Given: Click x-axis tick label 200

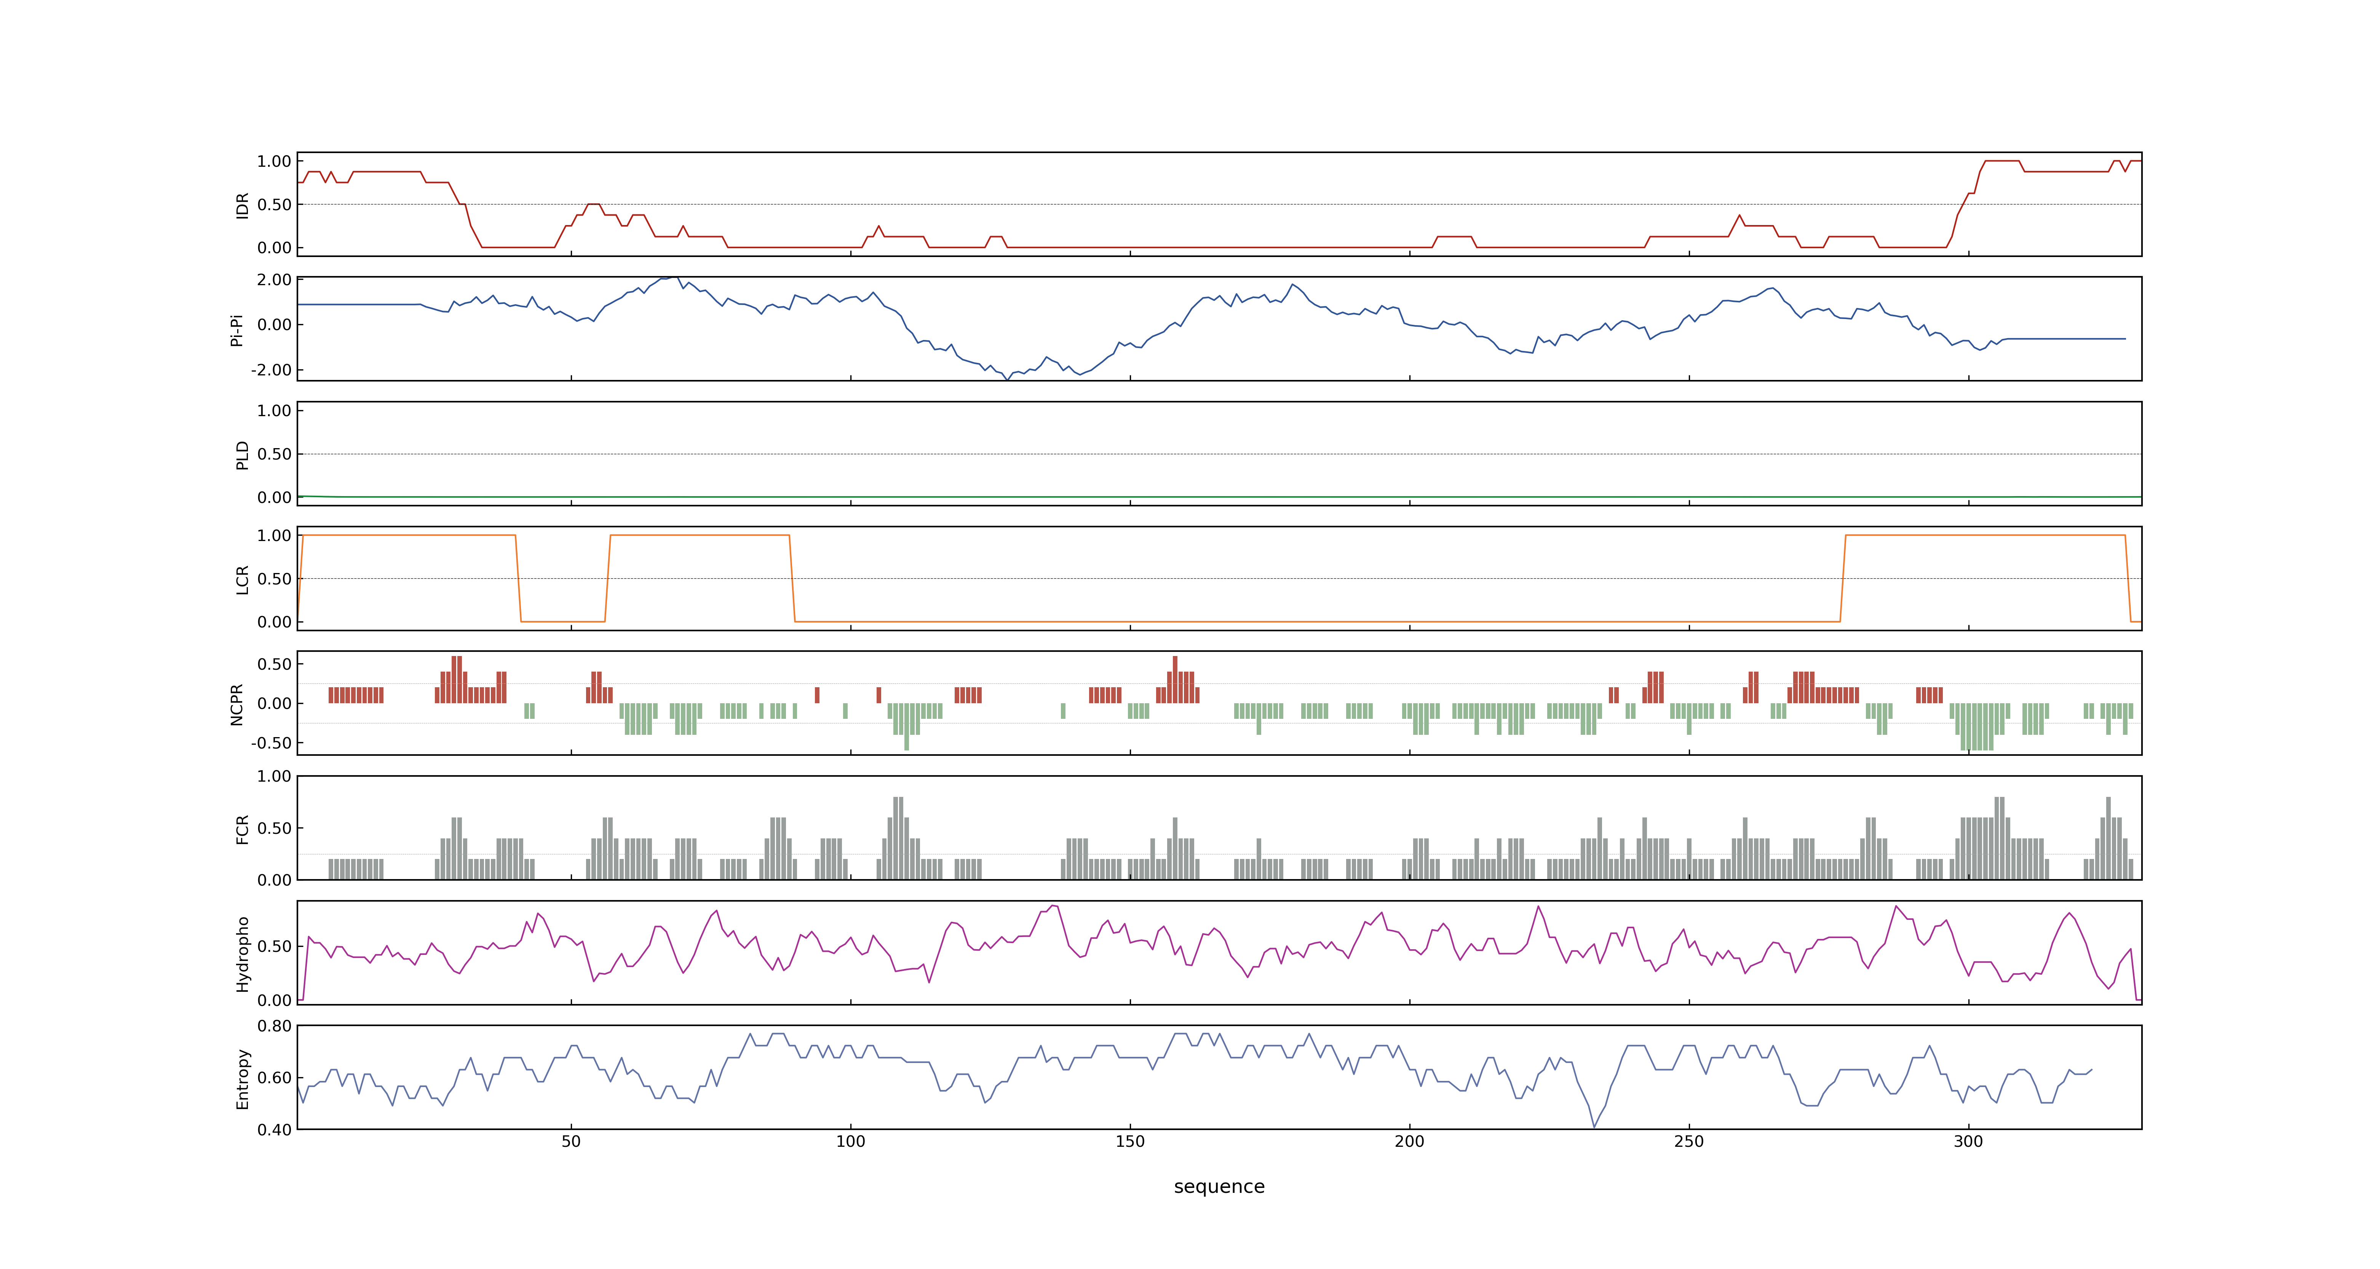Looking at the screenshot, I should click(x=1409, y=1141).
